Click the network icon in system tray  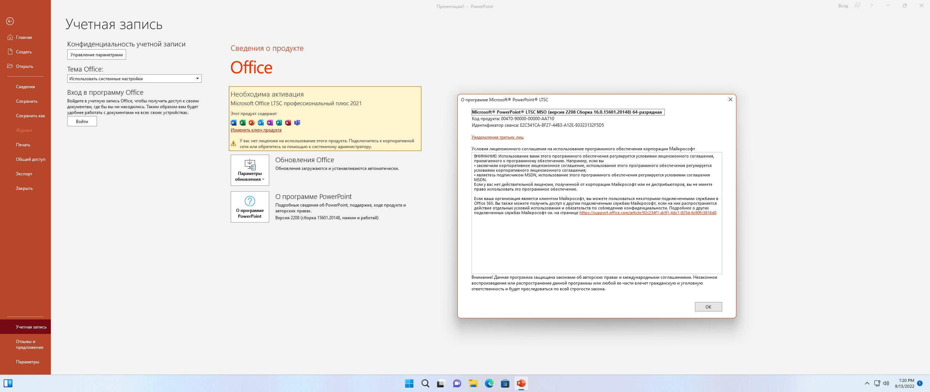pos(877,383)
